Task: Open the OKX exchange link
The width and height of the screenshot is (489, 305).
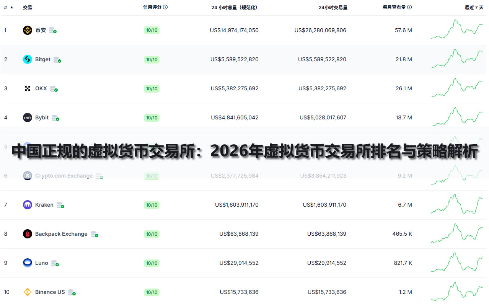Action: coord(41,88)
